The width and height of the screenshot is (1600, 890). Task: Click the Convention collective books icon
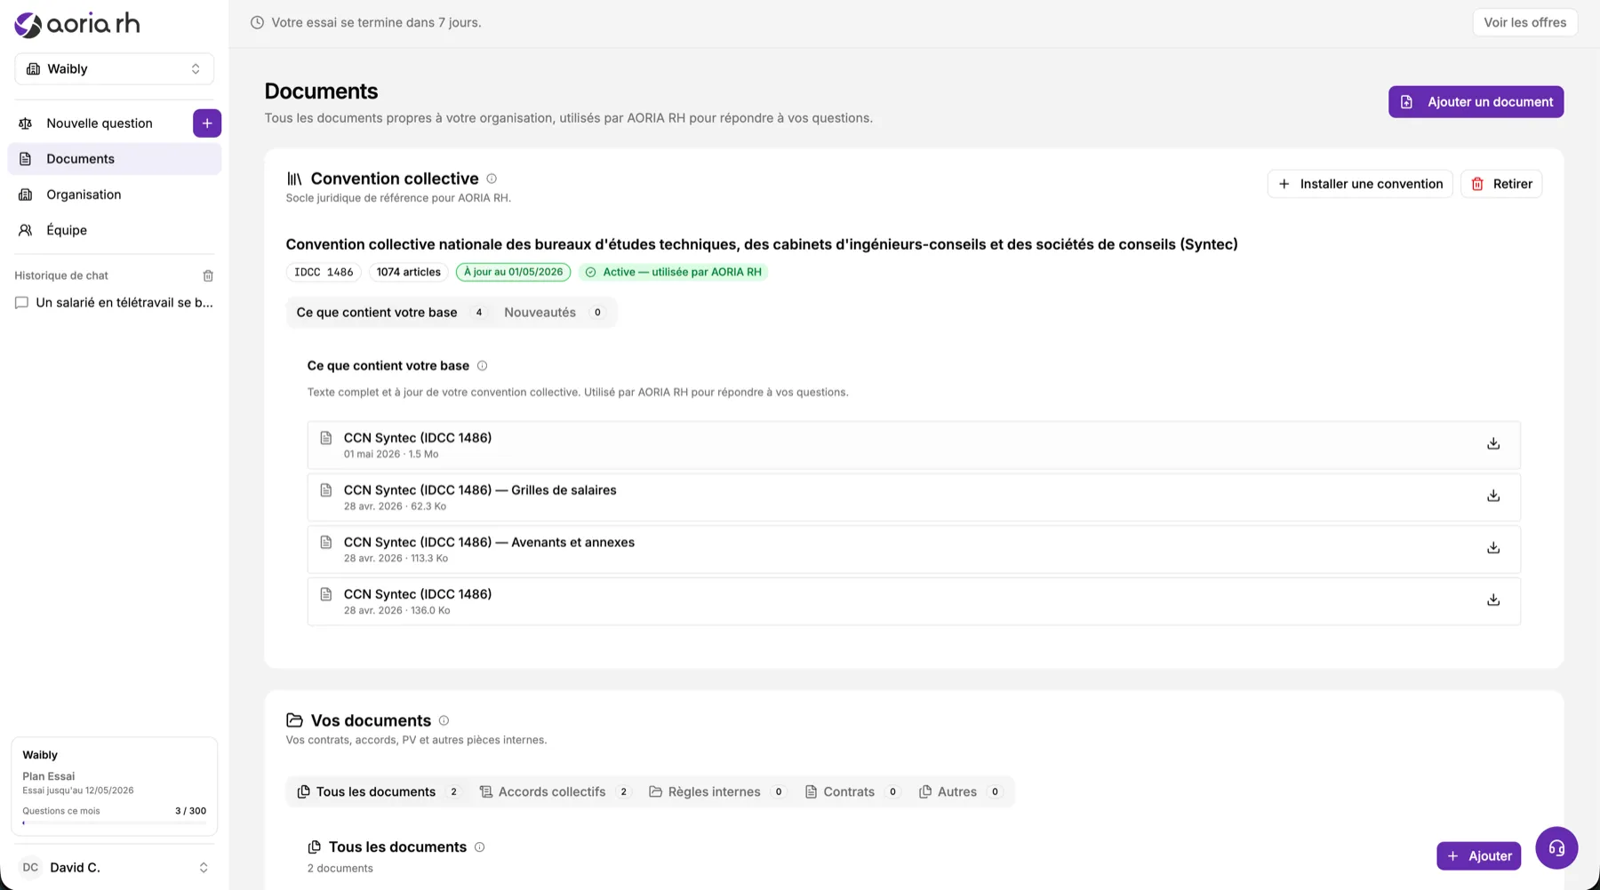(x=294, y=179)
